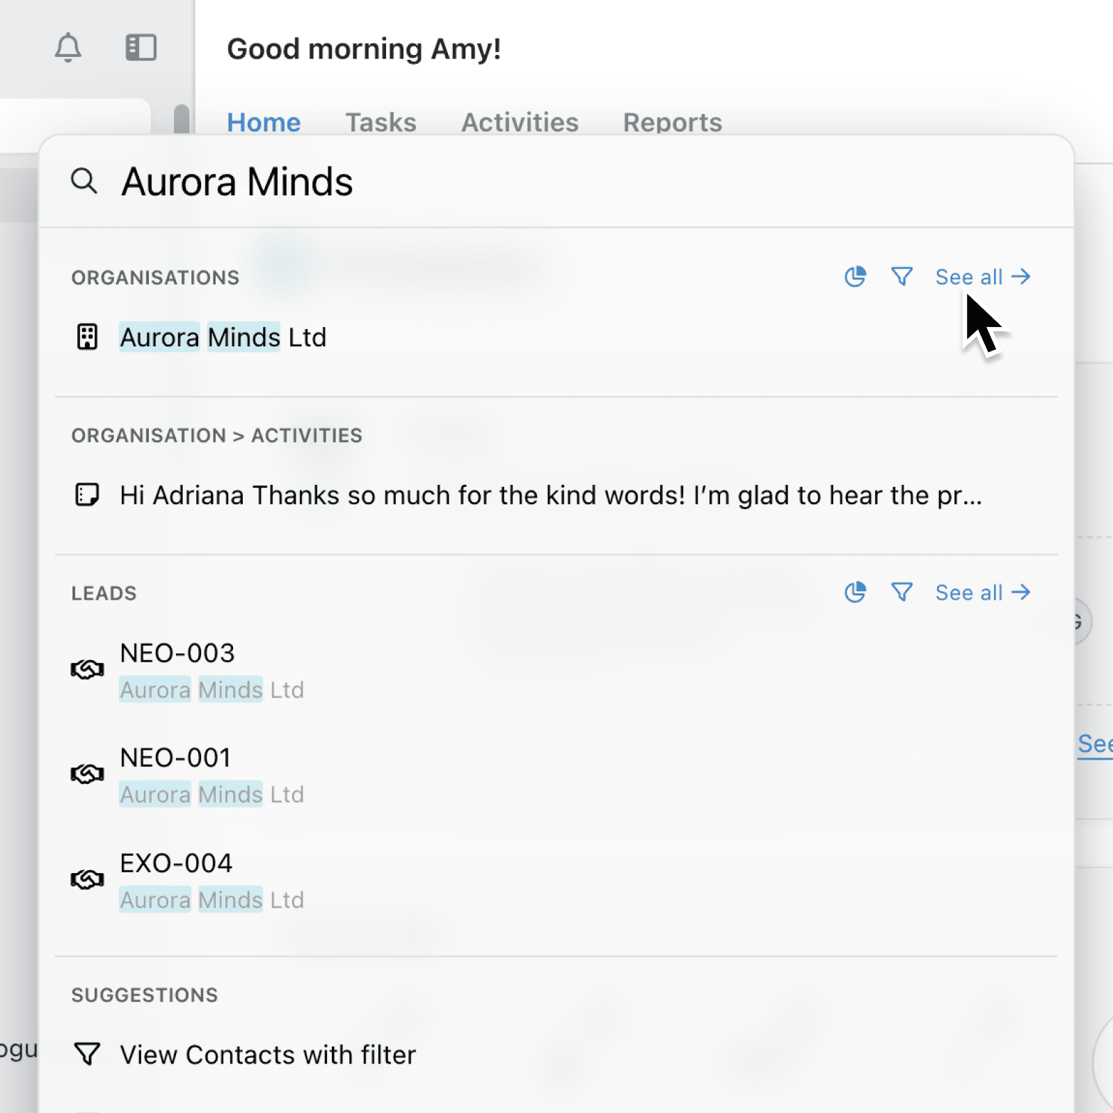The image size is (1113, 1113).
Task: Click the note icon for the Adriana activity
Action: pyautogui.click(x=87, y=495)
